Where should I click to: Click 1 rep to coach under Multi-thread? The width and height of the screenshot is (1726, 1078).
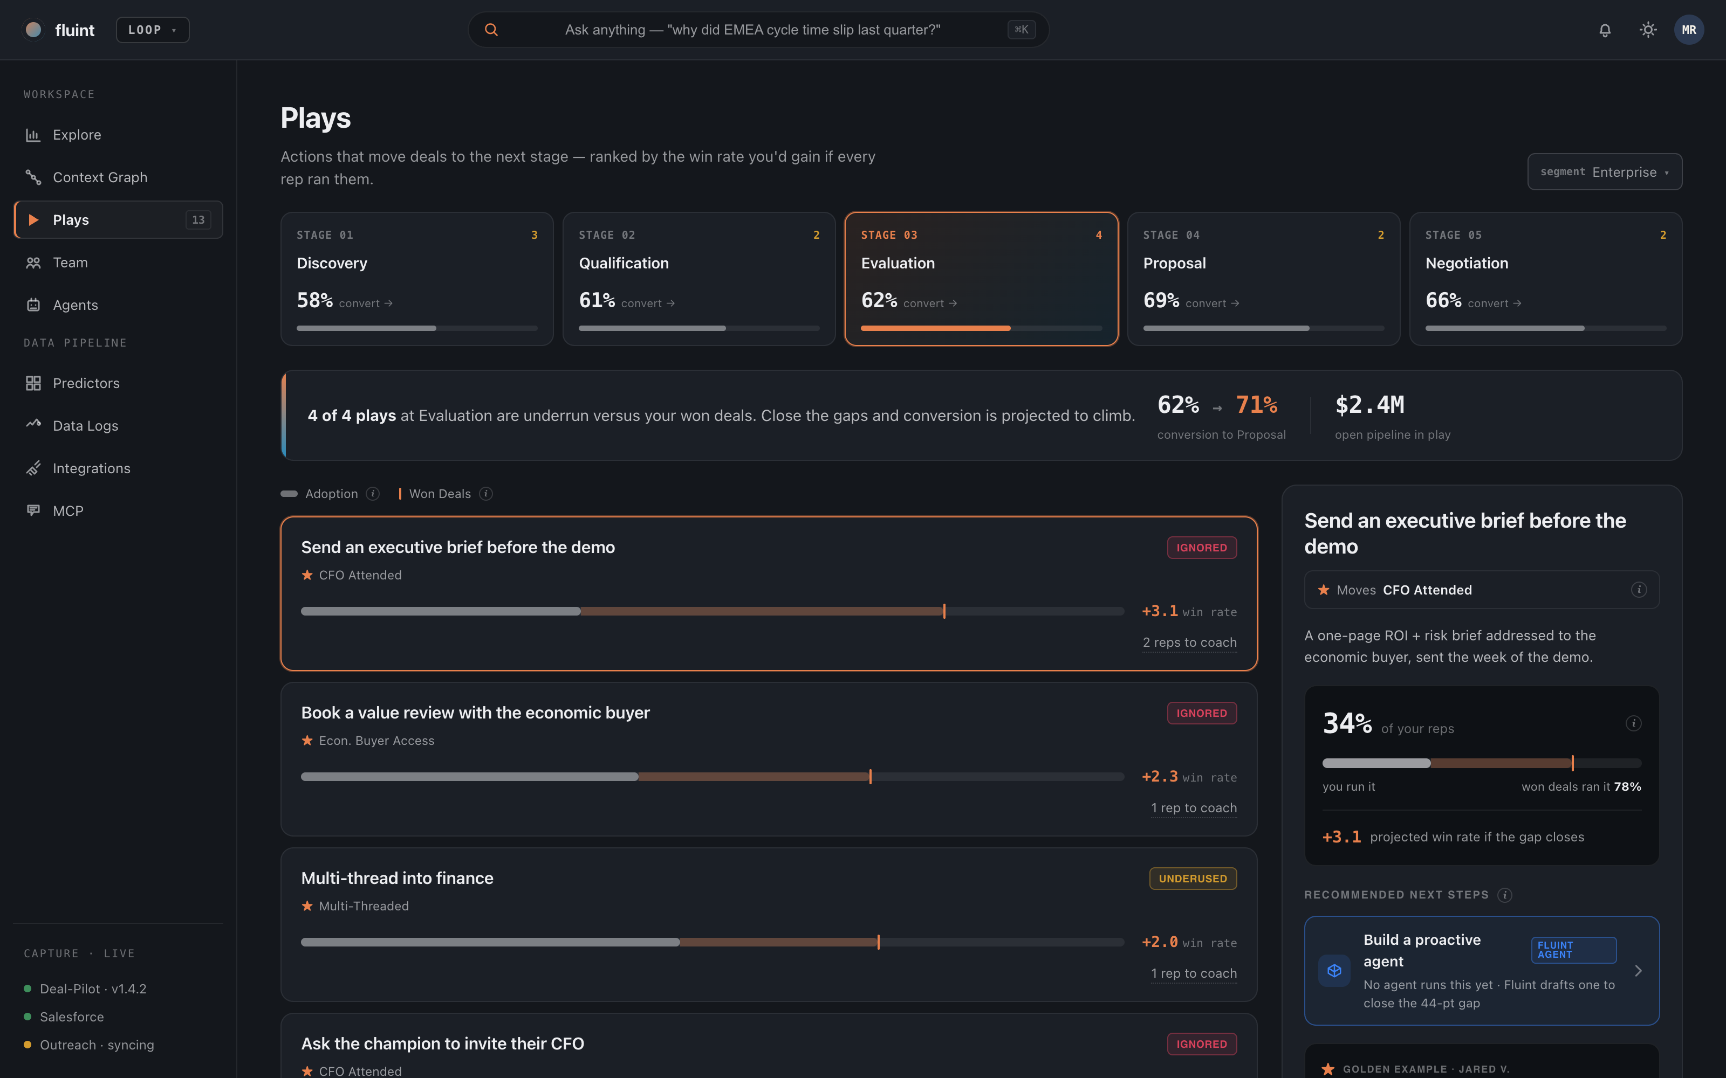[1194, 973]
